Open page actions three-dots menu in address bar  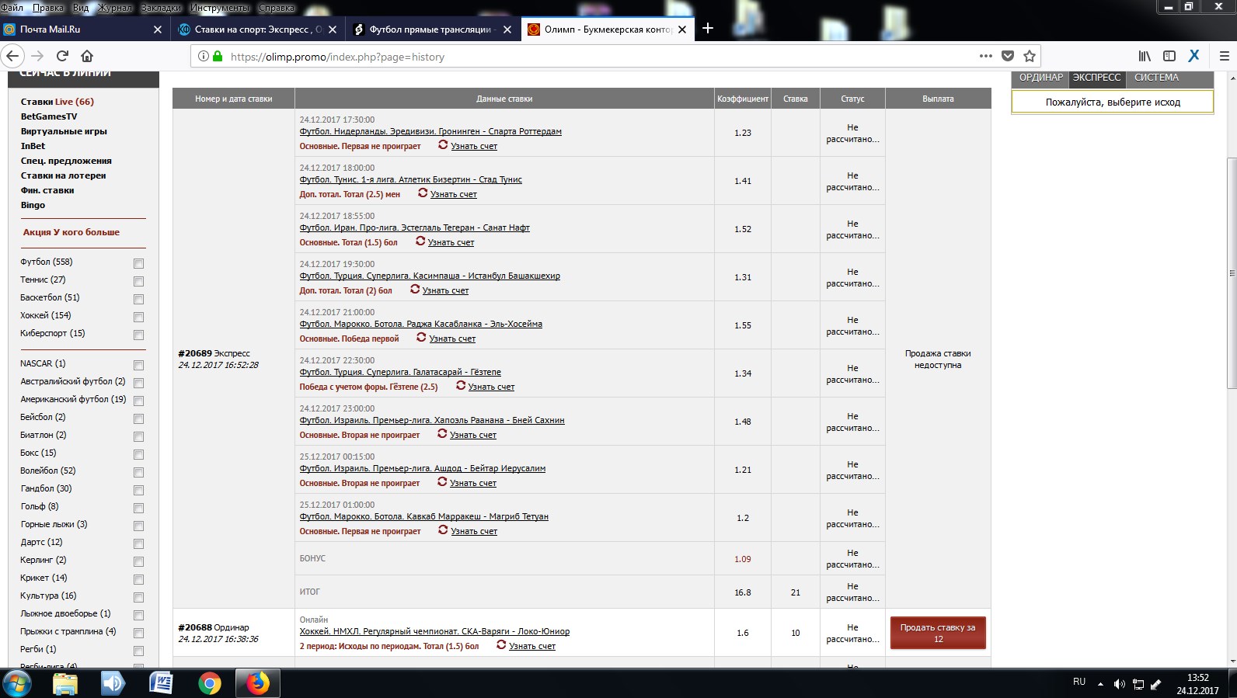click(985, 56)
